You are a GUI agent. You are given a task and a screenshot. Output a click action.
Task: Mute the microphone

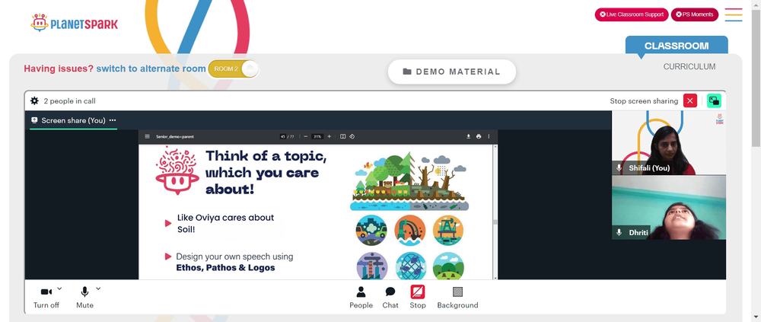coord(84,297)
